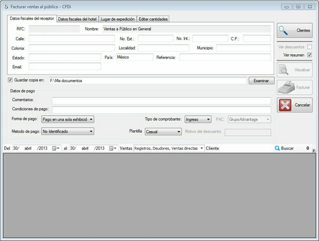
Task: Click the Visualizar document preview icon
Action: click(x=283, y=70)
